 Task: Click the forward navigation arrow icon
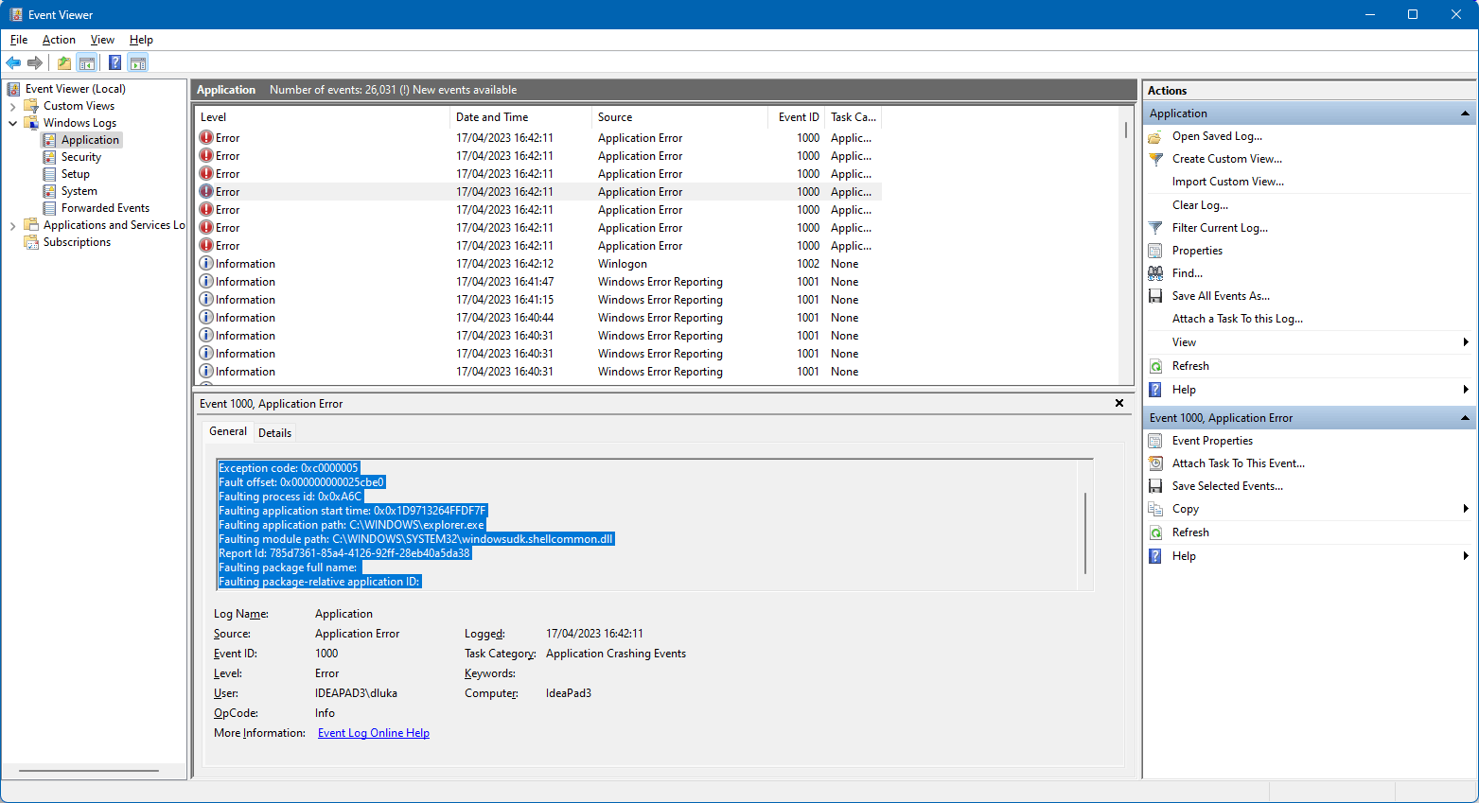point(36,62)
